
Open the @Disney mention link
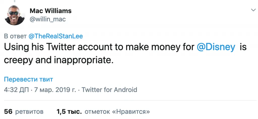tap(216, 47)
